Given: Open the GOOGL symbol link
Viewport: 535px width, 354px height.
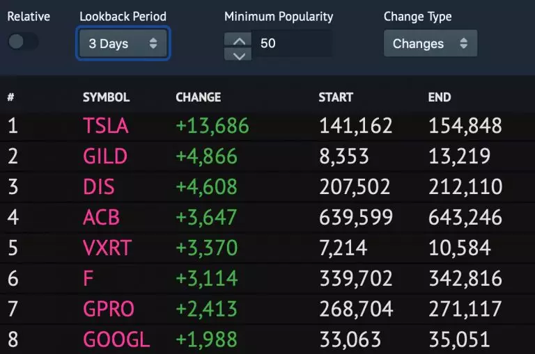Looking at the screenshot, I should 116,339.
